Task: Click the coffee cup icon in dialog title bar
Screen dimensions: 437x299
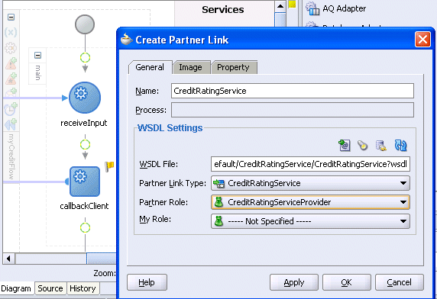Action: [126, 39]
